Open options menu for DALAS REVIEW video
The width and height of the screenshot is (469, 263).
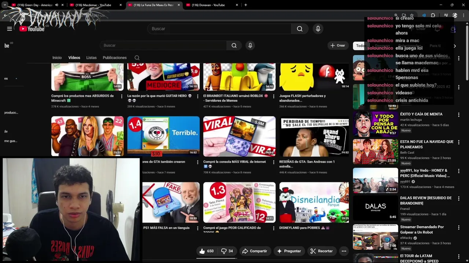click(x=458, y=198)
